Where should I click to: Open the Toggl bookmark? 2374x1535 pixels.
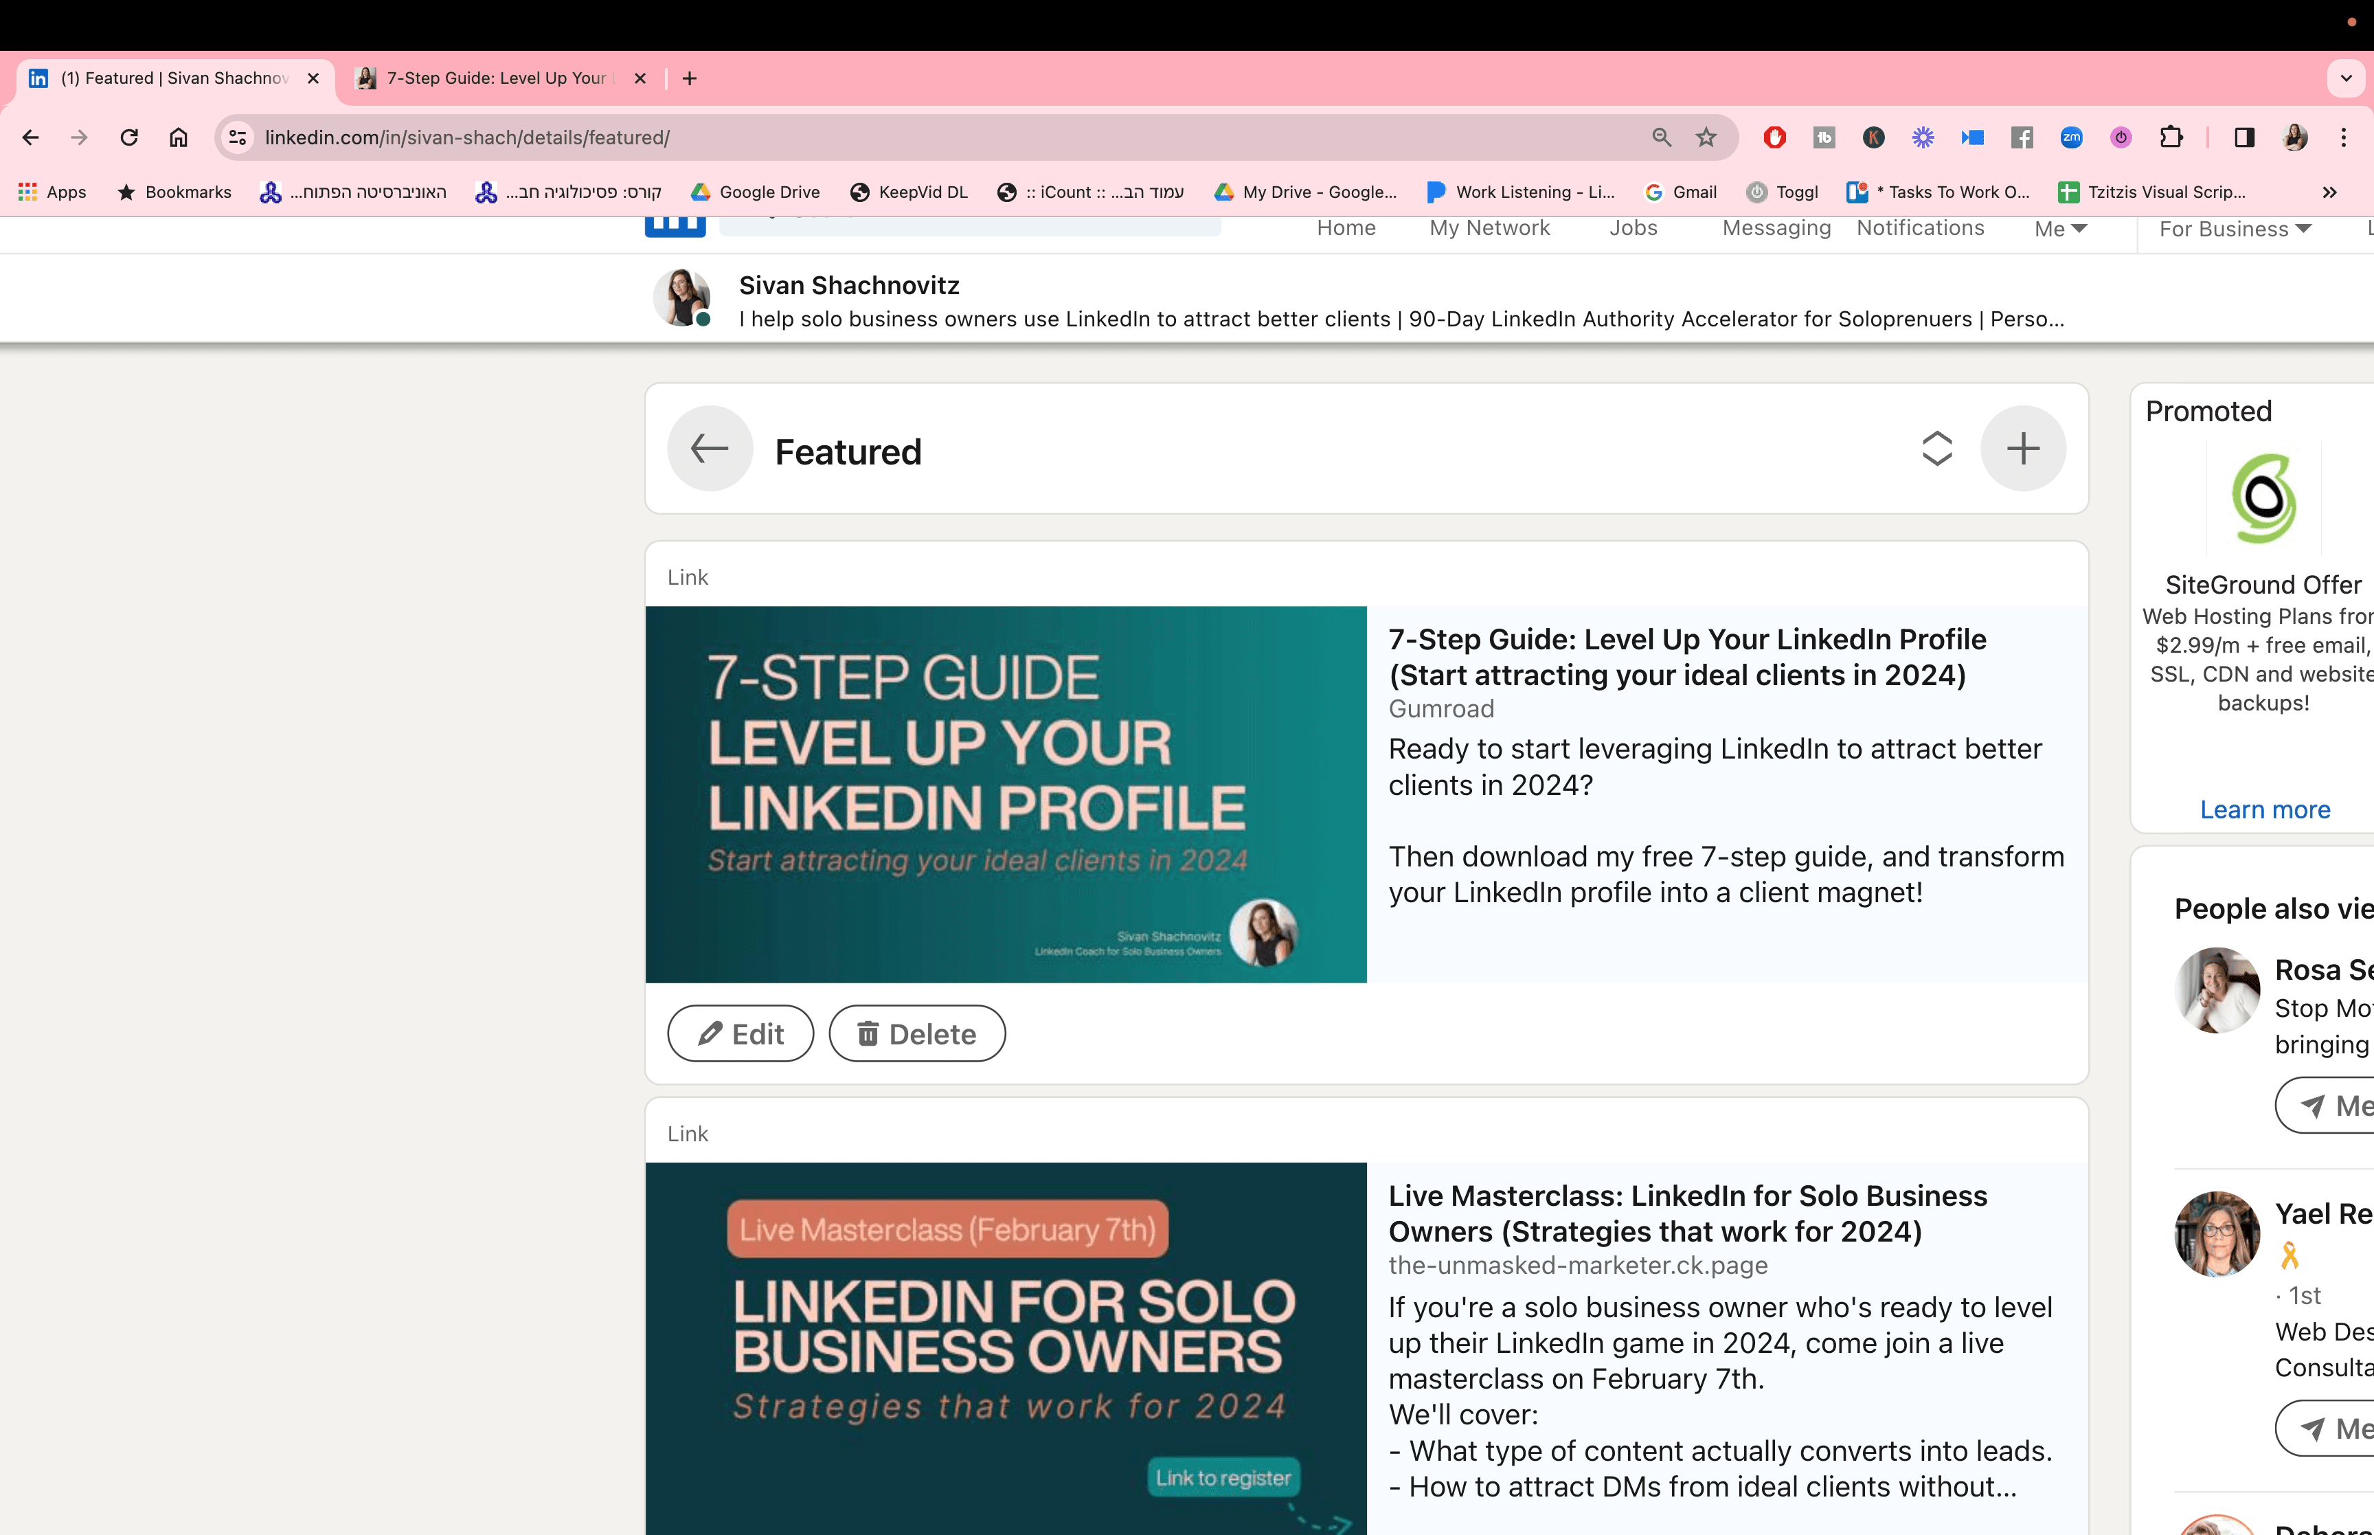[x=1783, y=192]
